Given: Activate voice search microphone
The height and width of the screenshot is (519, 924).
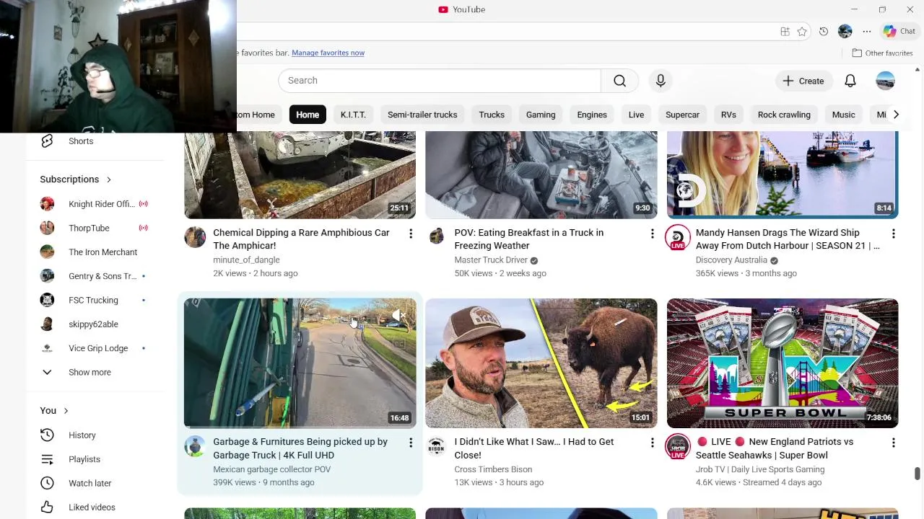Looking at the screenshot, I should (x=661, y=81).
